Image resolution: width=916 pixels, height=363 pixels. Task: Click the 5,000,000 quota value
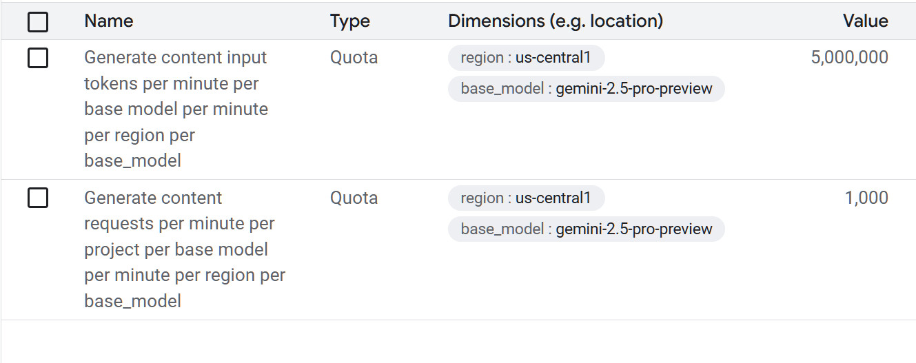pos(849,58)
